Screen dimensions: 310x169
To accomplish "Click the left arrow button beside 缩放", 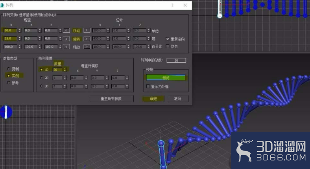I will (66, 47).
